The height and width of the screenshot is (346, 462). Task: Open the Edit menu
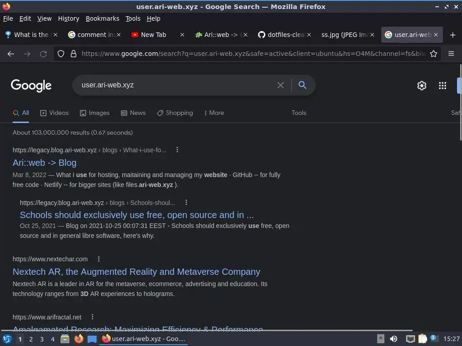(25, 18)
